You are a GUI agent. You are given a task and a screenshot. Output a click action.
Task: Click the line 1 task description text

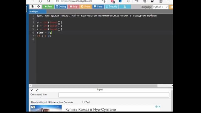[x=97, y=16]
